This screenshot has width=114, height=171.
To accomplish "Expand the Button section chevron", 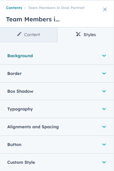I will point(104,145).
